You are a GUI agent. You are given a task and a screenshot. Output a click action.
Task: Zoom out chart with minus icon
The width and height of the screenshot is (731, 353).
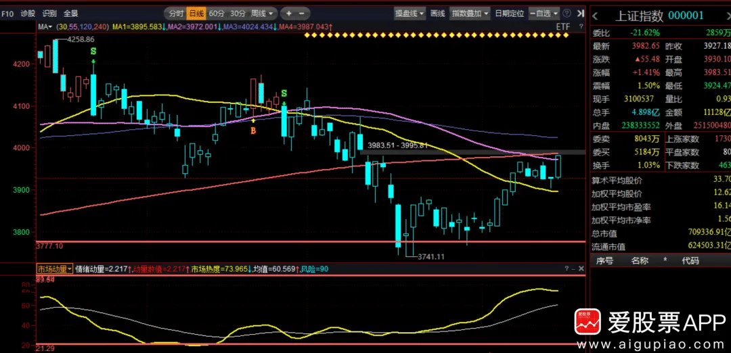tap(302, 14)
